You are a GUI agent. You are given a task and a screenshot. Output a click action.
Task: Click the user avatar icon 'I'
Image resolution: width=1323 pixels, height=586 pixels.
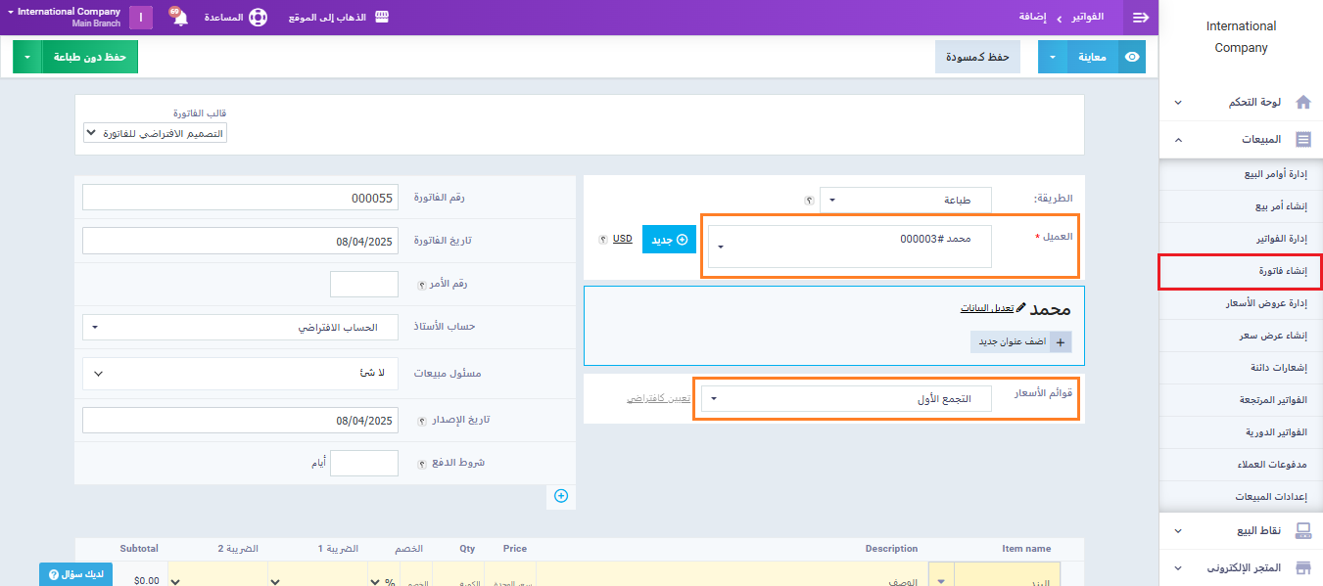(x=141, y=18)
